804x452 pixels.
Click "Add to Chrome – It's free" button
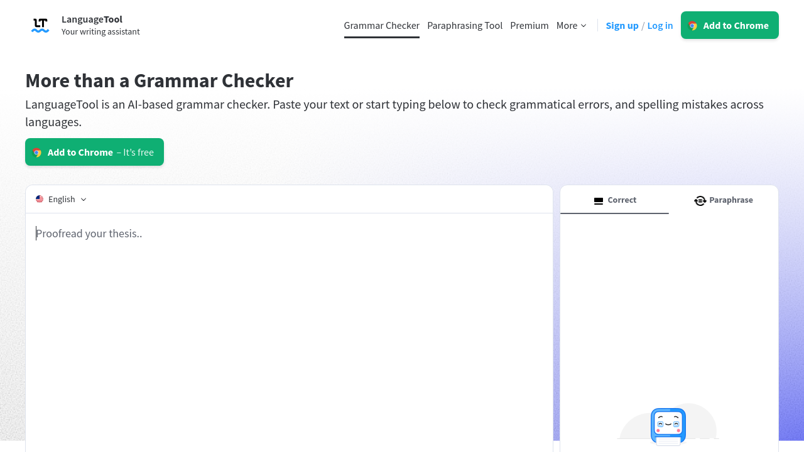94,153
